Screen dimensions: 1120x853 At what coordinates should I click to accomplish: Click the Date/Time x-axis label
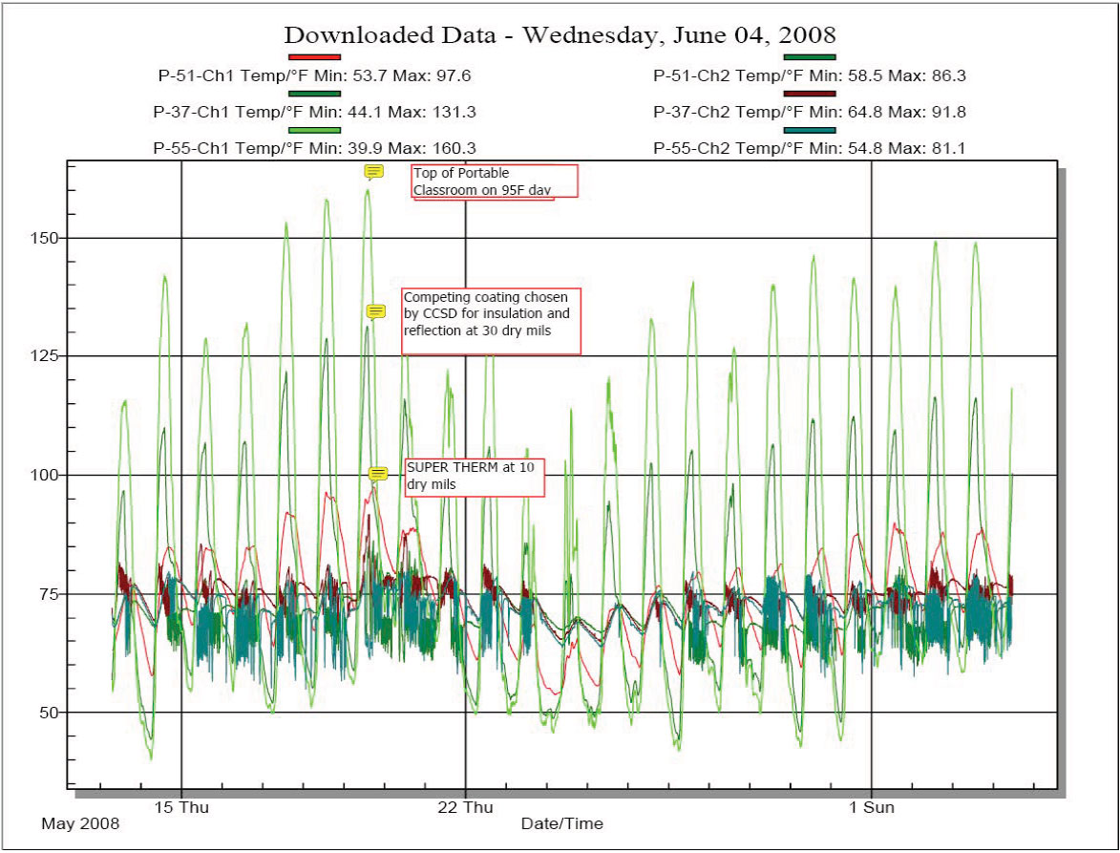click(x=561, y=823)
